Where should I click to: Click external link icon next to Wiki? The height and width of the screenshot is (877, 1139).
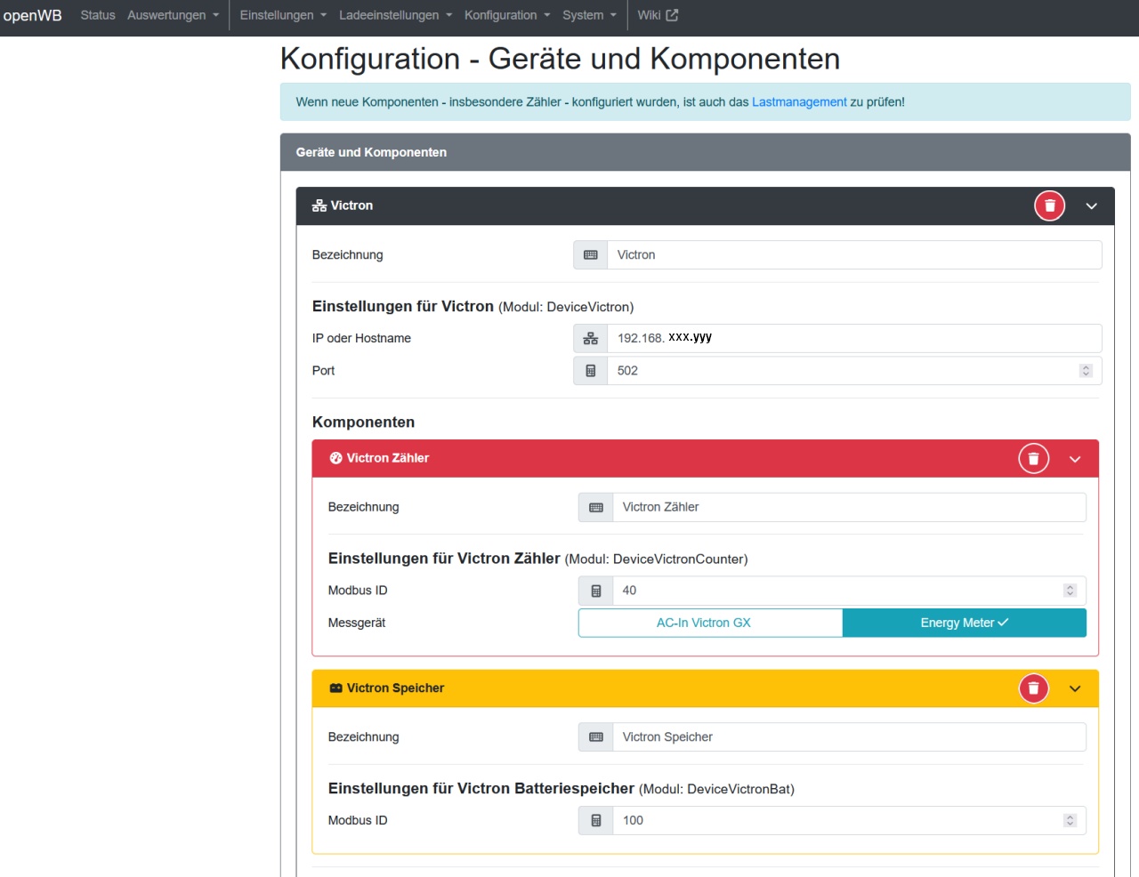[x=672, y=15]
